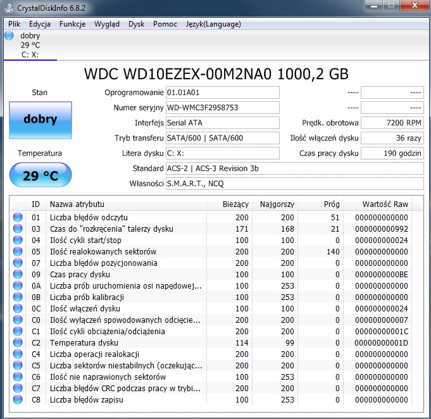Open the Pomoc menu
Image resolution: width=431 pixels, height=419 pixels.
[165, 24]
